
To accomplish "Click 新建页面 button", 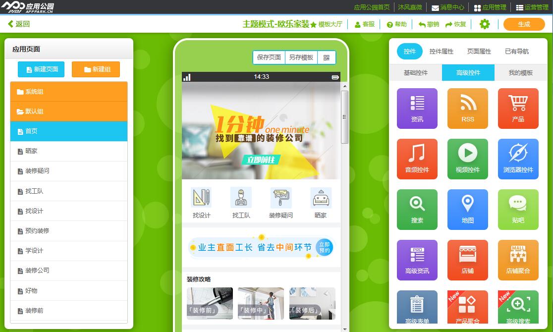I will (x=41, y=69).
